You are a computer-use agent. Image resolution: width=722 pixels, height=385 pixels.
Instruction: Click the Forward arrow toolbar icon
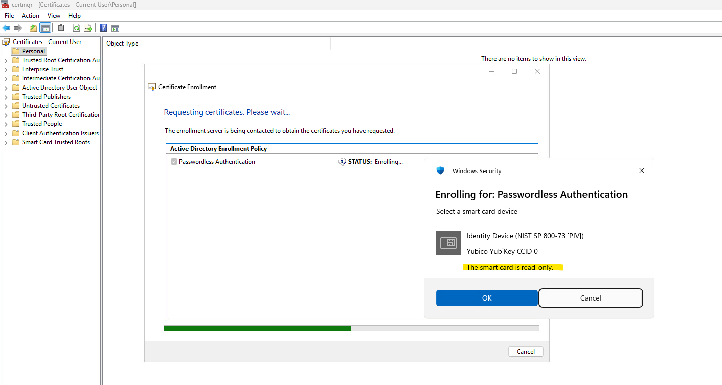(x=18, y=28)
